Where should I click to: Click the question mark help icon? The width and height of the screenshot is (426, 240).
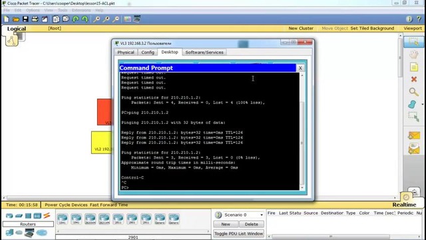point(419,19)
